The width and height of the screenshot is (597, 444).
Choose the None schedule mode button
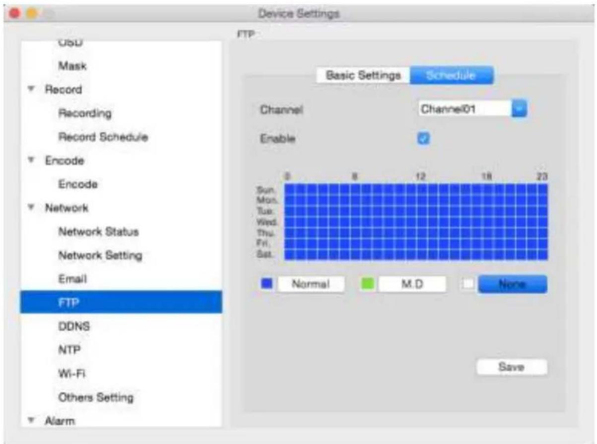coord(512,284)
